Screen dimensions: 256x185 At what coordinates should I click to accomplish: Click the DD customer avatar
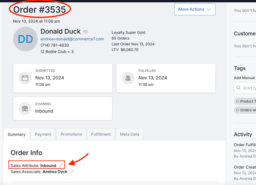26,39
